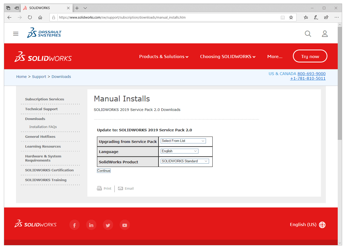
Task: Click English (US) language selector
Action: click(303, 224)
